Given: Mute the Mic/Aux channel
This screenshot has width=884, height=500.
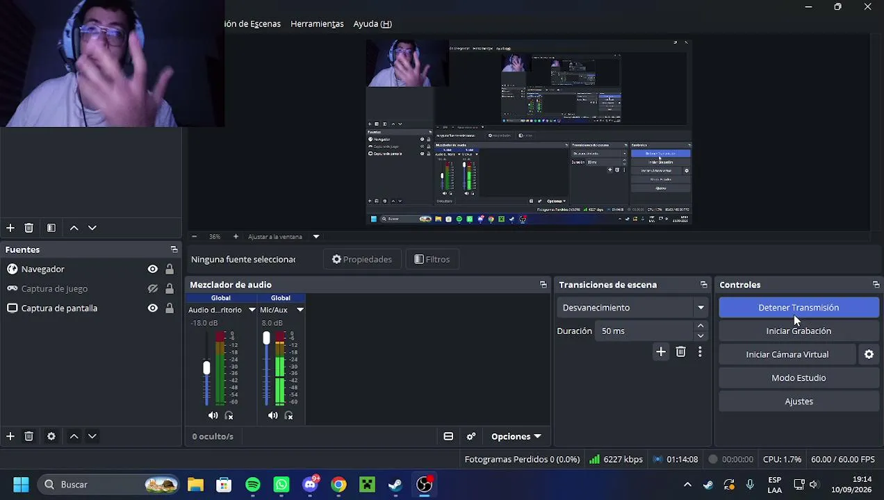Looking at the screenshot, I should (x=272, y=415).
